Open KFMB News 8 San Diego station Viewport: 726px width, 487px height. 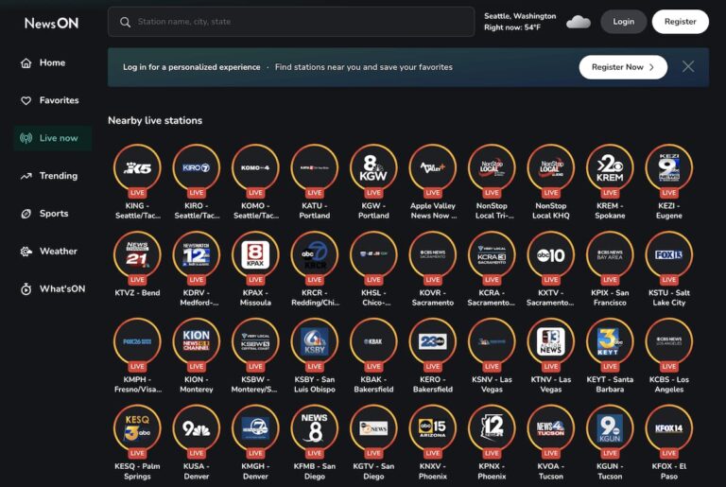314,429
